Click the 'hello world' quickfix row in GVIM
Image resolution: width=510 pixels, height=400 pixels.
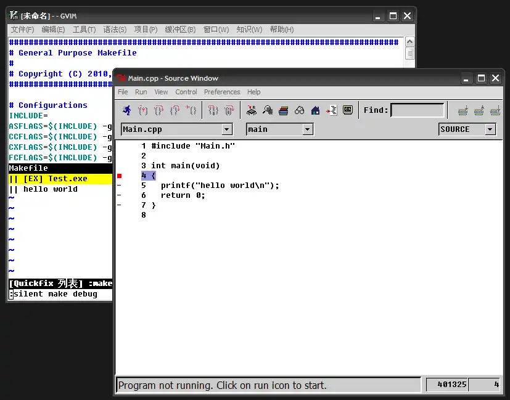tap(60, 189)
